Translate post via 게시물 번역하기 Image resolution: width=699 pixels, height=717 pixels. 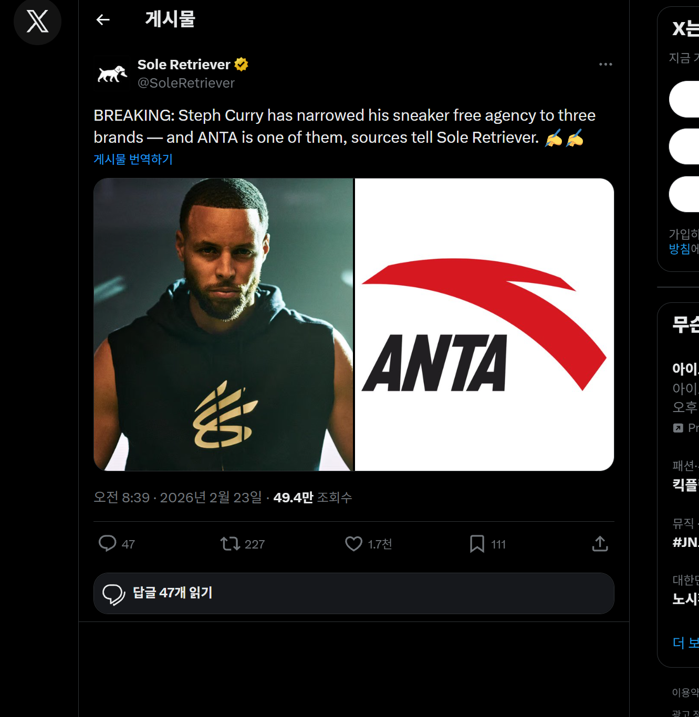coord(133,159)
